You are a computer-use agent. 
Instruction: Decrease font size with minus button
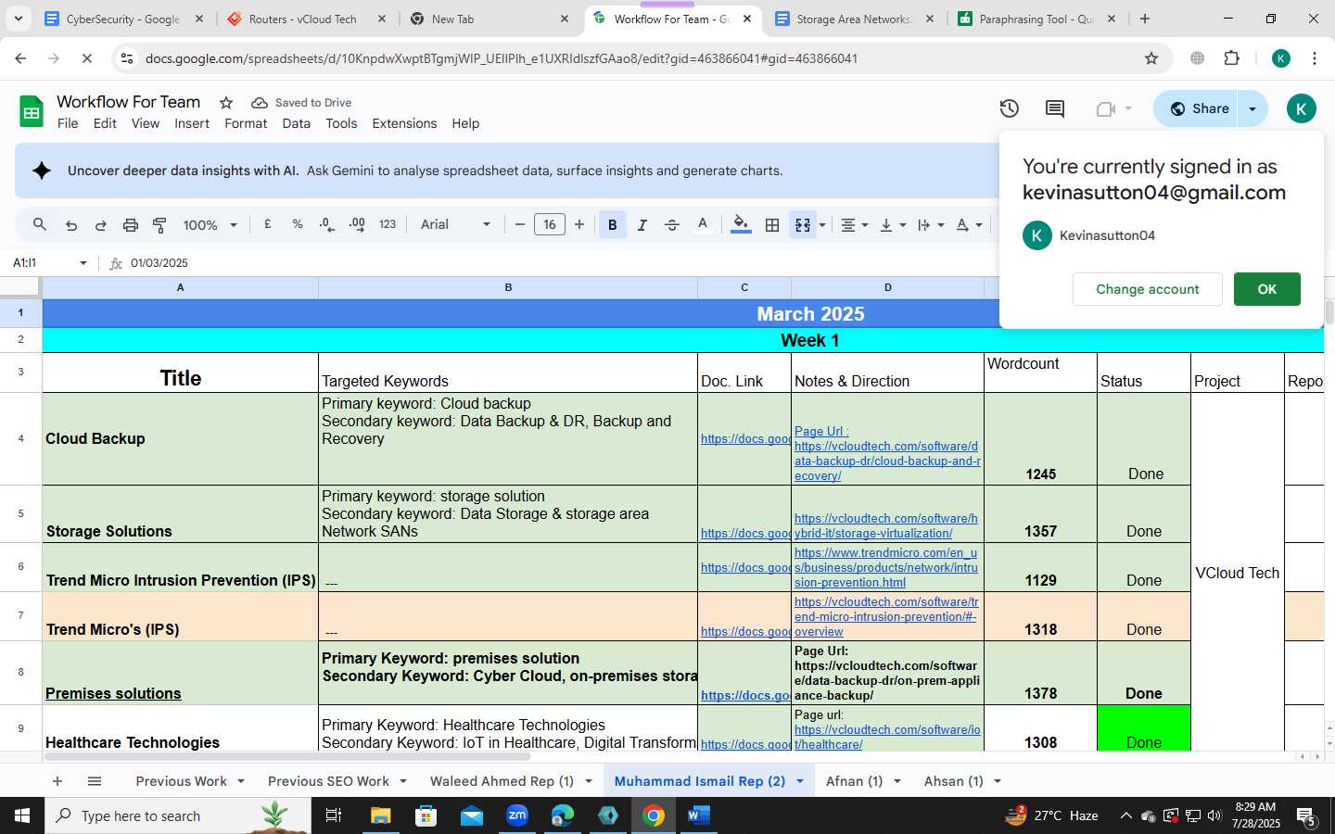pyautogui.click(x=520, y=224)
